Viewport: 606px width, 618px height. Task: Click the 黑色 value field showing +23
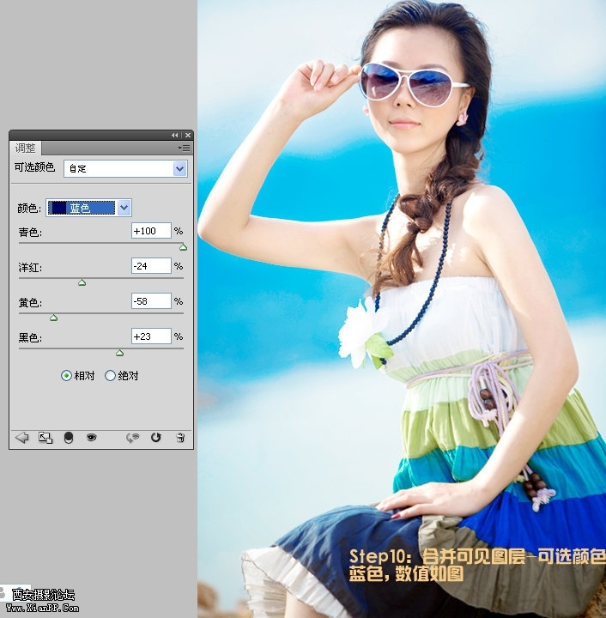click(x=151, y=336)
